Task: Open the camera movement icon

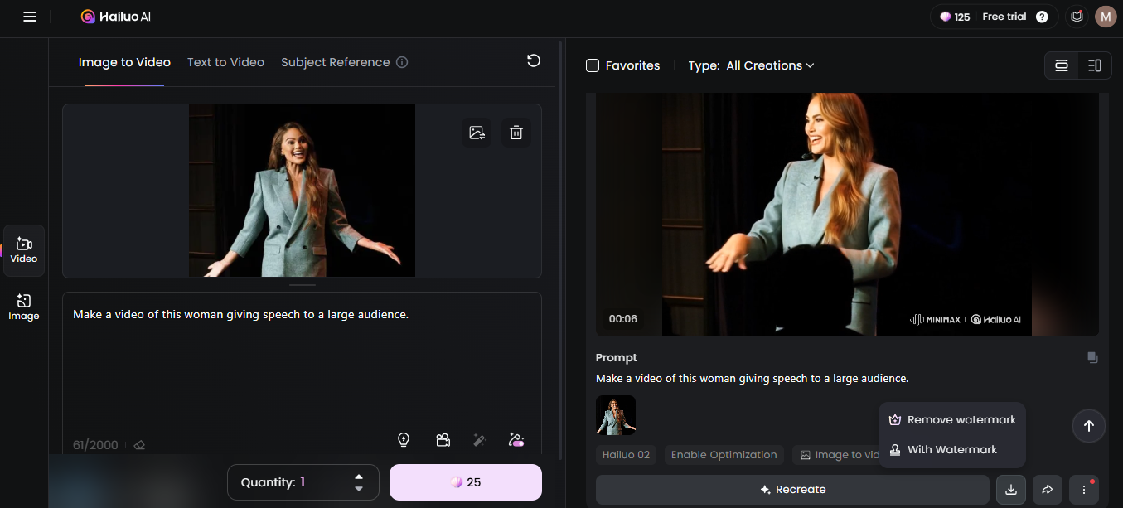Action: click(x=443, y=440)
